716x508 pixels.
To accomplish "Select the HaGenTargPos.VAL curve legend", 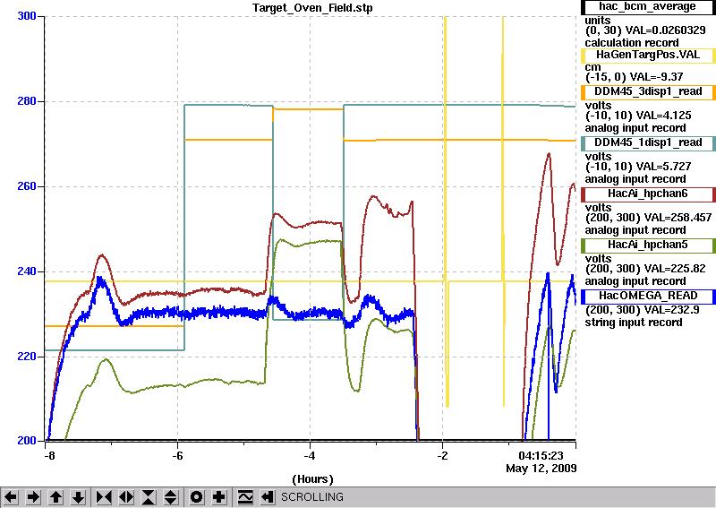I will [x=648, y=56].
